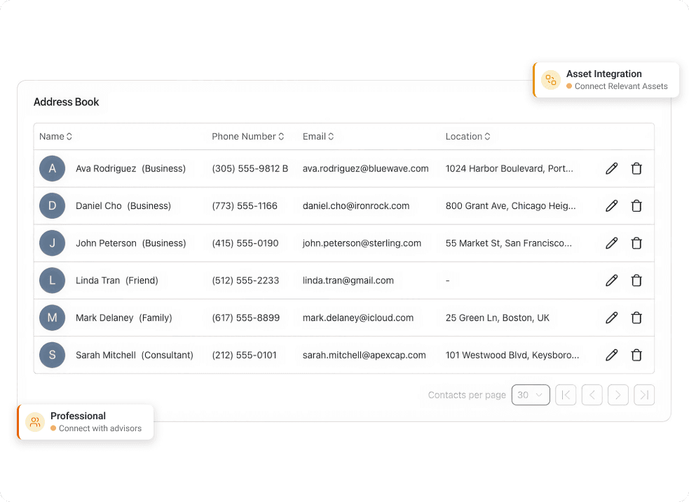Select Linda Tran (Friend) contact name
Screen dimensions: 689x502
[117, 280]
